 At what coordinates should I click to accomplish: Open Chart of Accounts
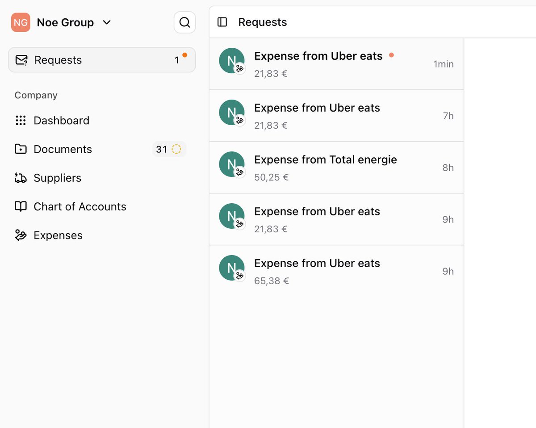click(x=80, y=206)
